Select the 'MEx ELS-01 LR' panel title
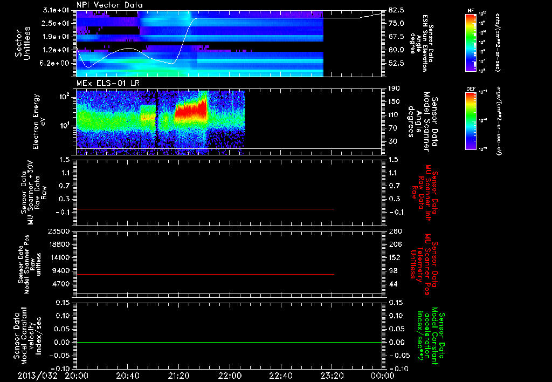 (x=108, y=83)
